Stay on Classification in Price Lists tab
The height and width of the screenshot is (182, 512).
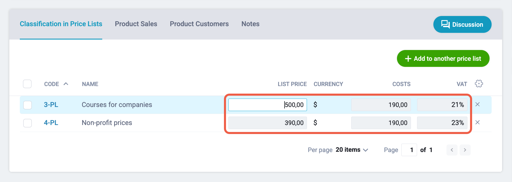(61, 24)
